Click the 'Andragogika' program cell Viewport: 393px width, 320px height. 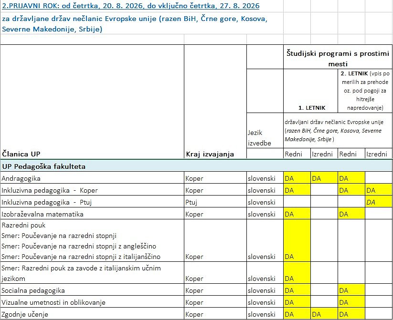92,177
